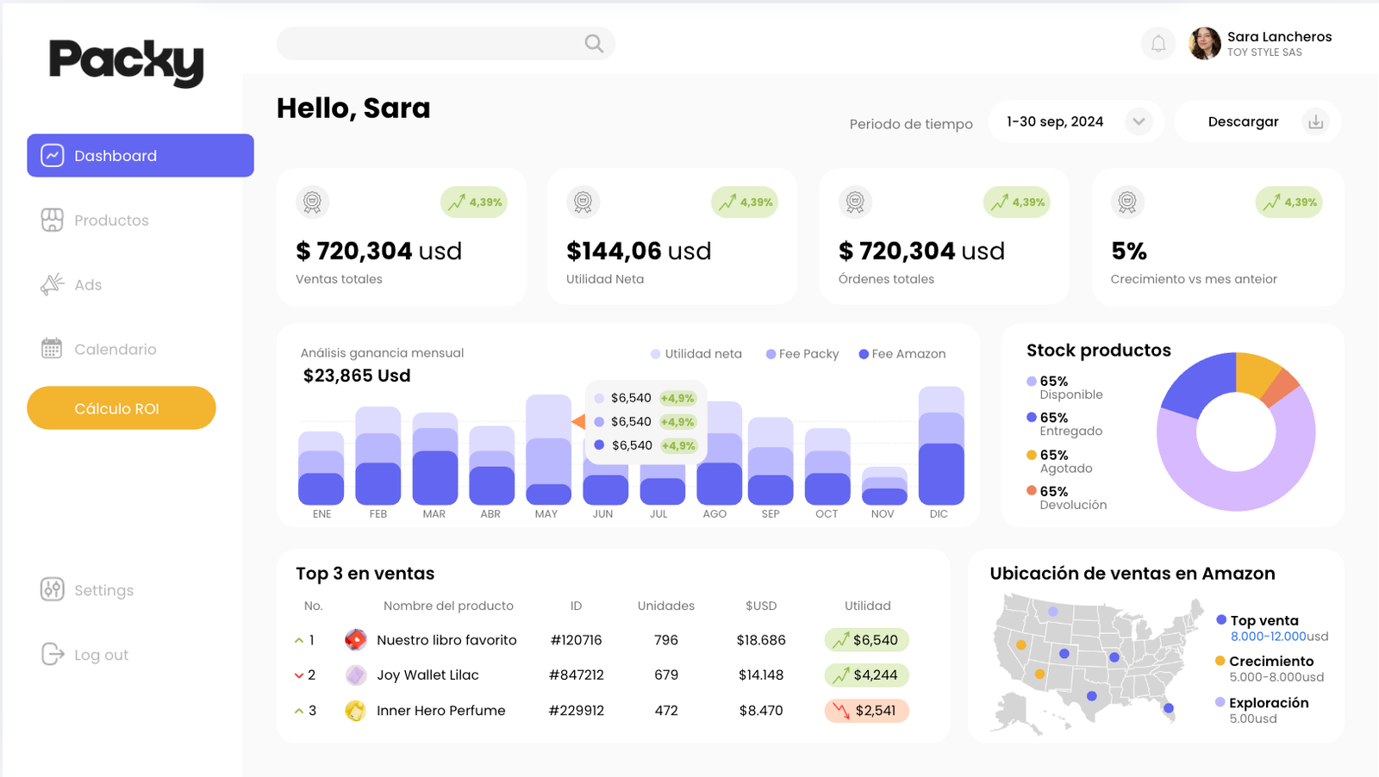Click the 4,39% trend badge on Órdenes totales
Image resolution: width=1379 pixels, height=777 pixels.
[x=1017, y=202]
